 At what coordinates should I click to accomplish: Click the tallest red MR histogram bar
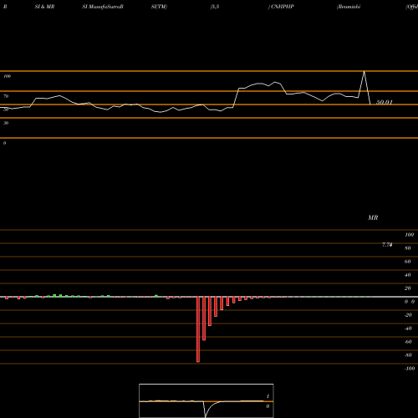[x=198, y=329]
